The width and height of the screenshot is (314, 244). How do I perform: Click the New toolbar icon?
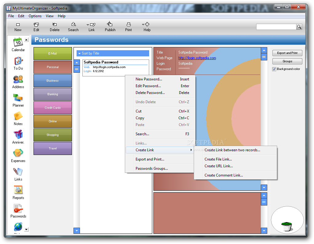click(x=18, y=25)
